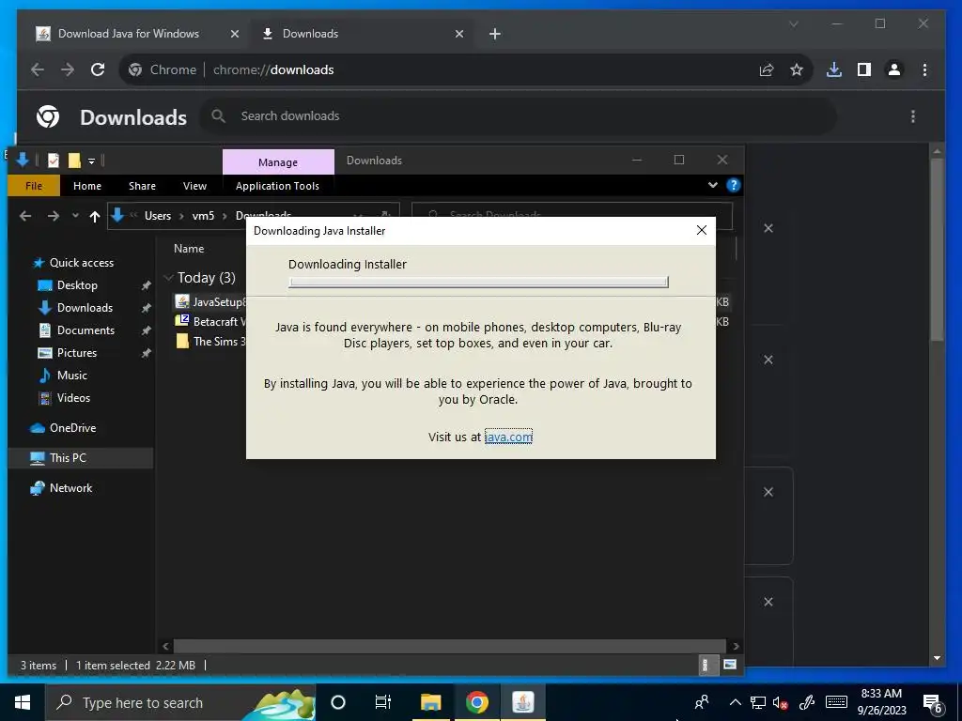Switch to large icons view in status bar
The image size is (962, 721).
point(729,665)
